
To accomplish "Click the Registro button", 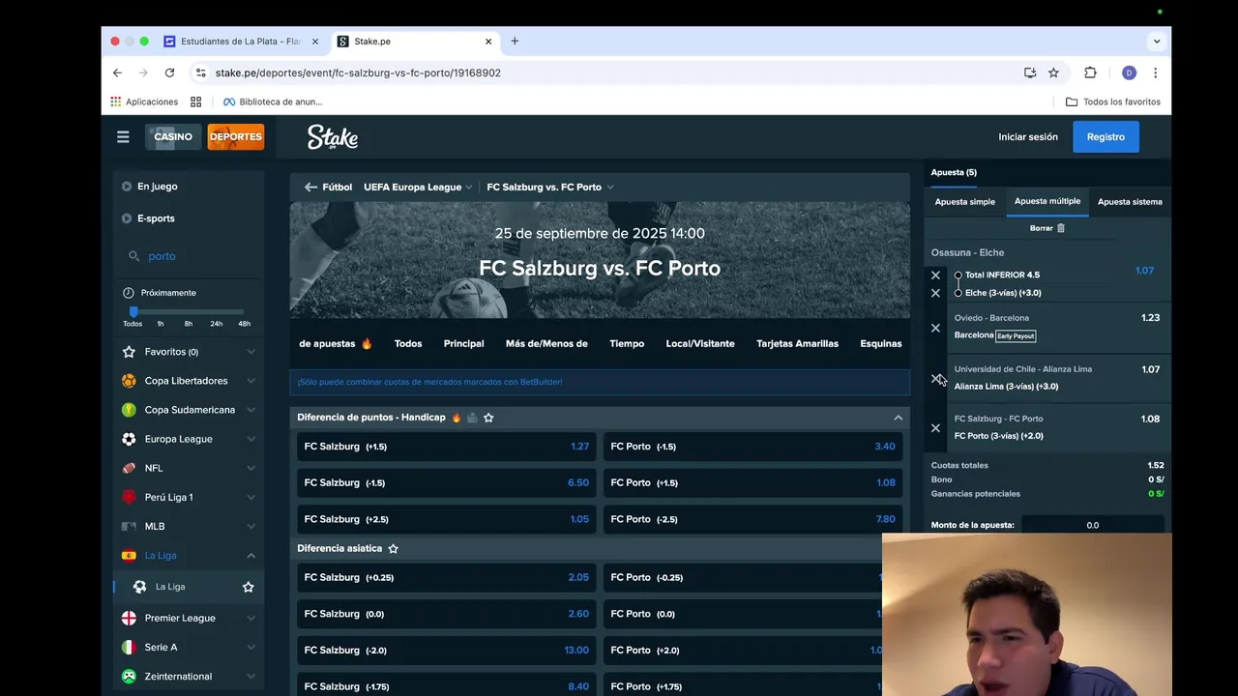I will pyautogui.click(x=1105, y=137).
